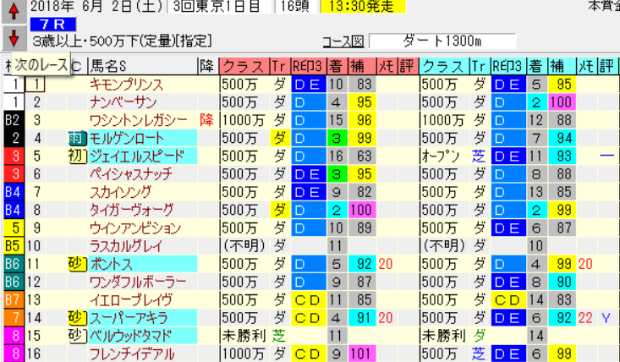The height and width of the screenshot is (362, 620).
Task: Go to previous race with red up arrow
Action: [14, 12]
